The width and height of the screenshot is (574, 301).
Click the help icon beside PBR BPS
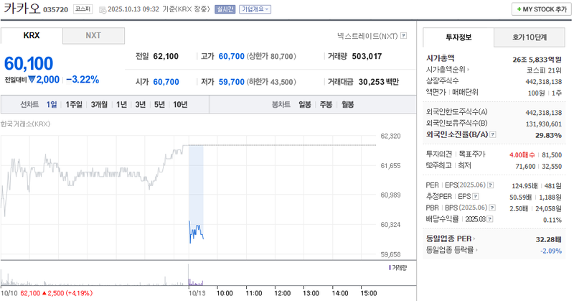(x=493, y=208)
